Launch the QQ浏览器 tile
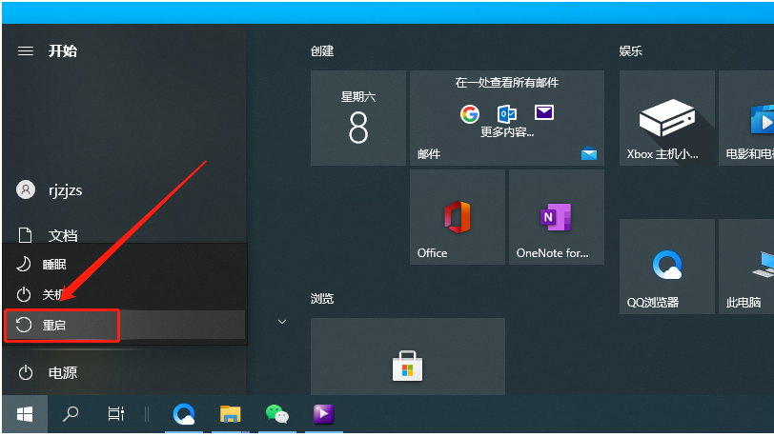 [x=667, y=267]
